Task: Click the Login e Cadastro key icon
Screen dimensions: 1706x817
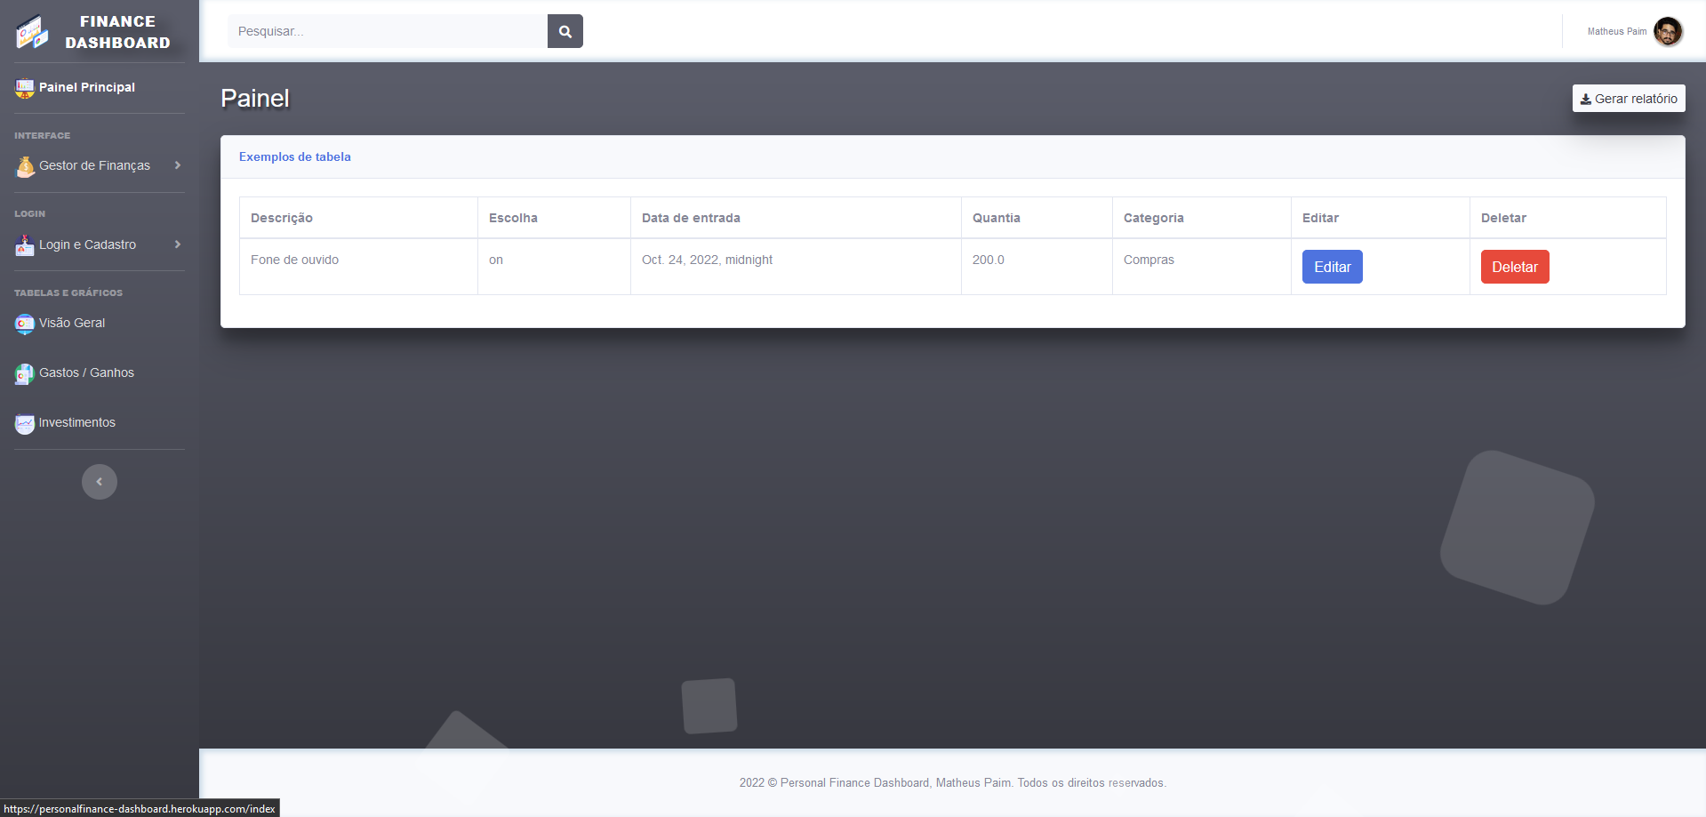Action: click(24, 244)
